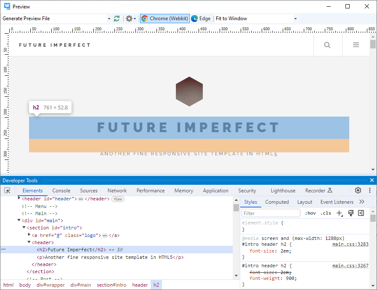The height and width of the screenshot is (290, 377).
Task: Switch to the Computed styles tab
Action: pos(277,202)
